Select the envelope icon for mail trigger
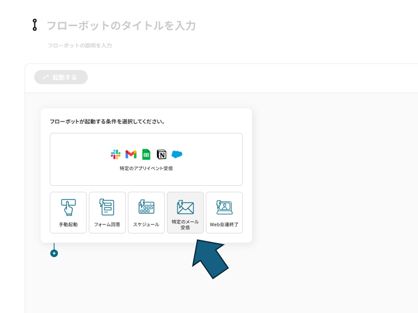The width and height of the screenshot is (418, 313). [x=185, y=207]
